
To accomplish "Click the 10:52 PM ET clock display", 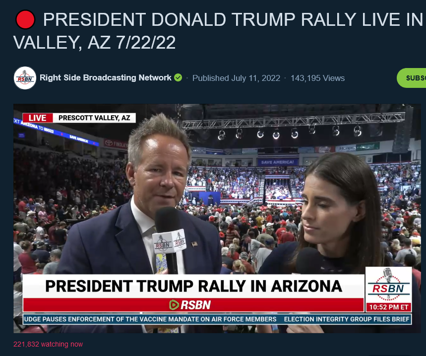I will [389, 307].
